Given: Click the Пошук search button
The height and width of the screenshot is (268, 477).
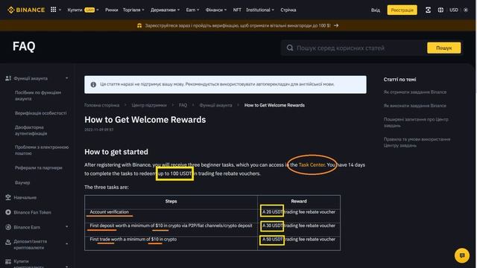Looking at the screenshot, I should coord(444,48).
